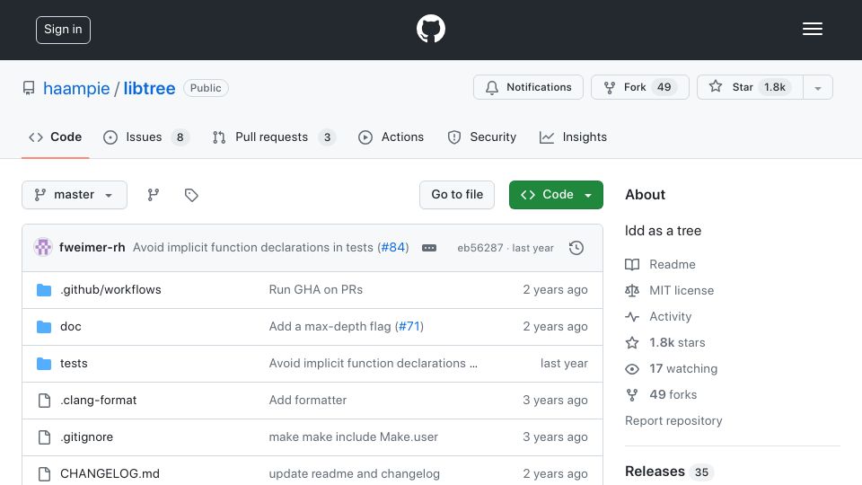The image size is (862, 485).
Task: Open fweimer-rh author link
Action: [92, 248]
